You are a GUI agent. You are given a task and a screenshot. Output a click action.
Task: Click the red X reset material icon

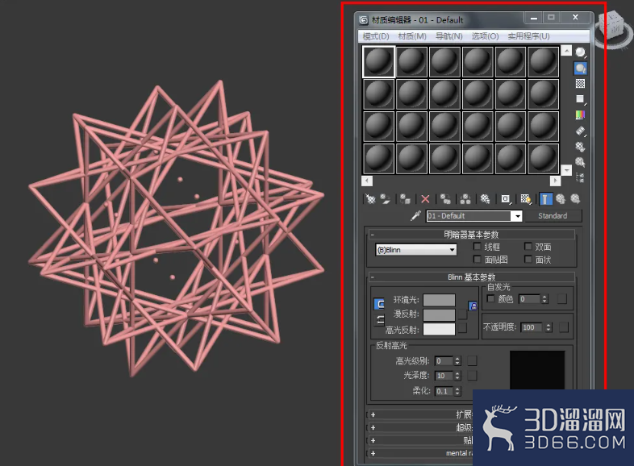pyautogui.click(x=425, y=199)
